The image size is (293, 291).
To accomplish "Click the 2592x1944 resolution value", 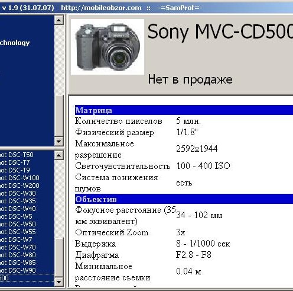I will [197, 149].
